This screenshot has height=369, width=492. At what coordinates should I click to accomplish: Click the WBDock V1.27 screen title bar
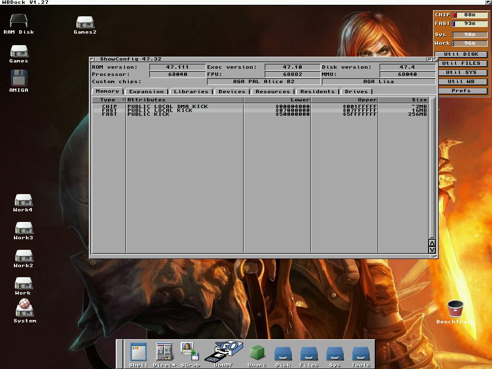[243, 2]
